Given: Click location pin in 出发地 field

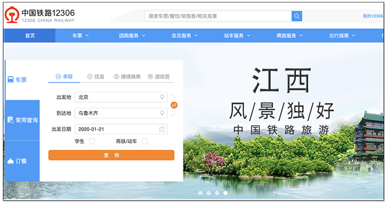Looking at the screenshot, I should tap(162, 97).
